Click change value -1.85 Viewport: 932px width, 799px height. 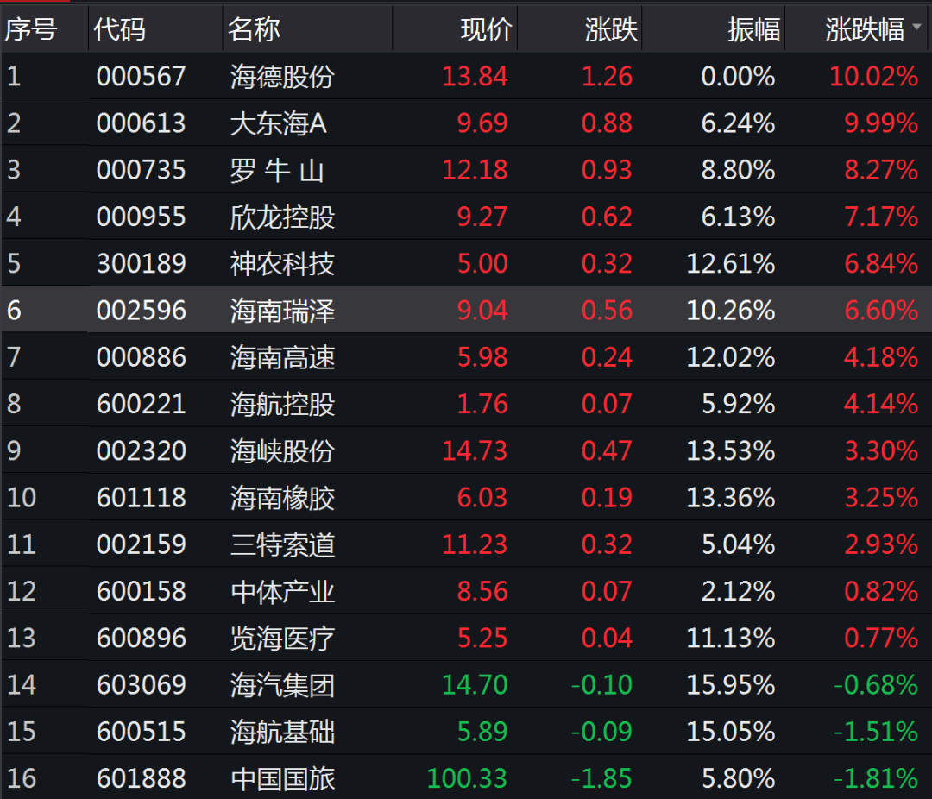pos(601,779)
